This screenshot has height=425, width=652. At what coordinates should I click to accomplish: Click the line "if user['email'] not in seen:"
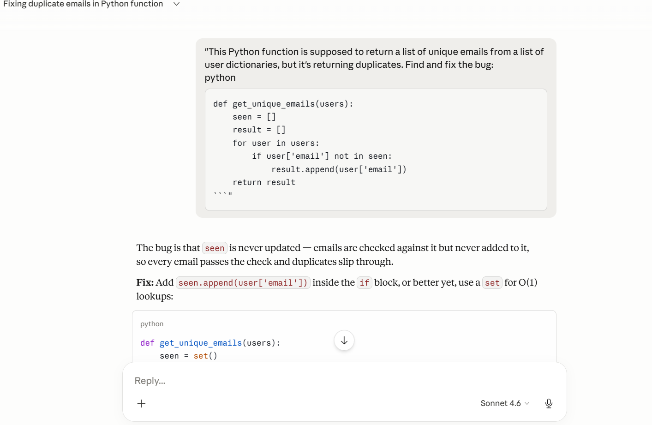322,156
